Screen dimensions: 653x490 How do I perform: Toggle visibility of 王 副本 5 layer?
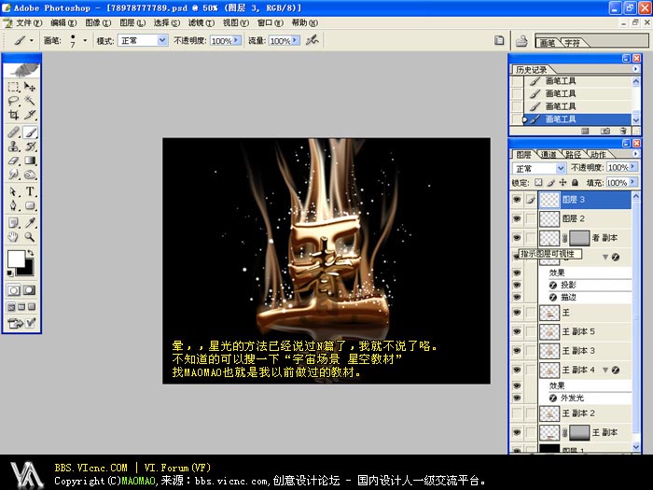tap(518, 331)
